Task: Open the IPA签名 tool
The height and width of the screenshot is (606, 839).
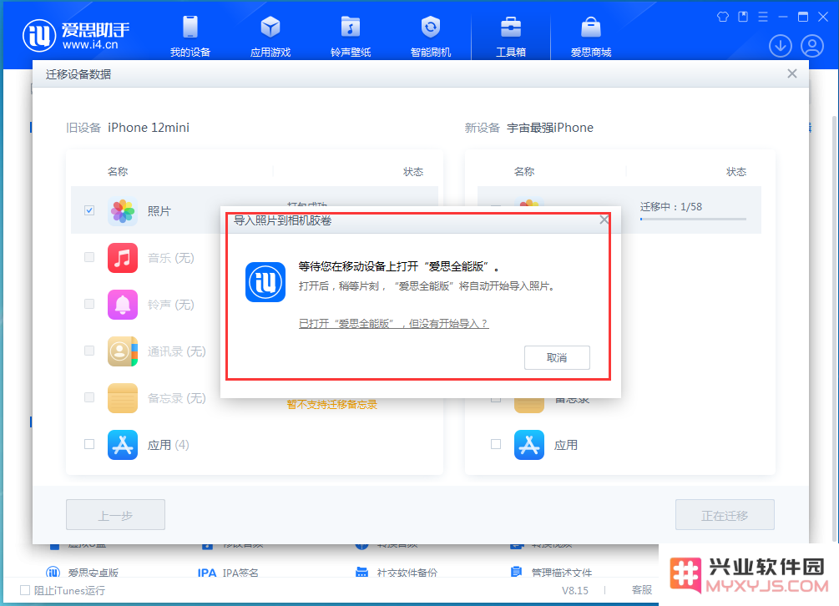Action: [x=228, y=572]
